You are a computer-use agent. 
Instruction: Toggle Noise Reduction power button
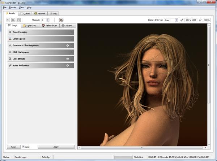(x=68, y=65)
